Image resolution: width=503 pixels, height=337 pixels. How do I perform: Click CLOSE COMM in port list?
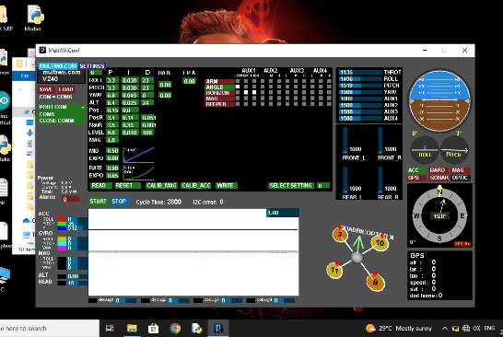[x=62, y=121]
